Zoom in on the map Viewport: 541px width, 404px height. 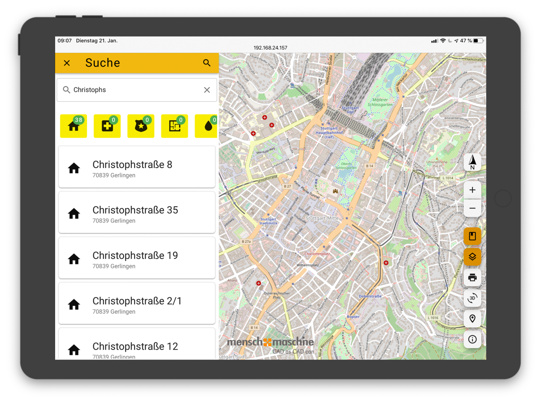(472, 190)
